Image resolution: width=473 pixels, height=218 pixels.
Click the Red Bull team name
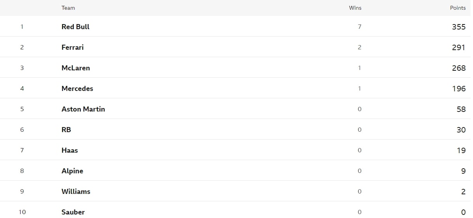[75, 27]
